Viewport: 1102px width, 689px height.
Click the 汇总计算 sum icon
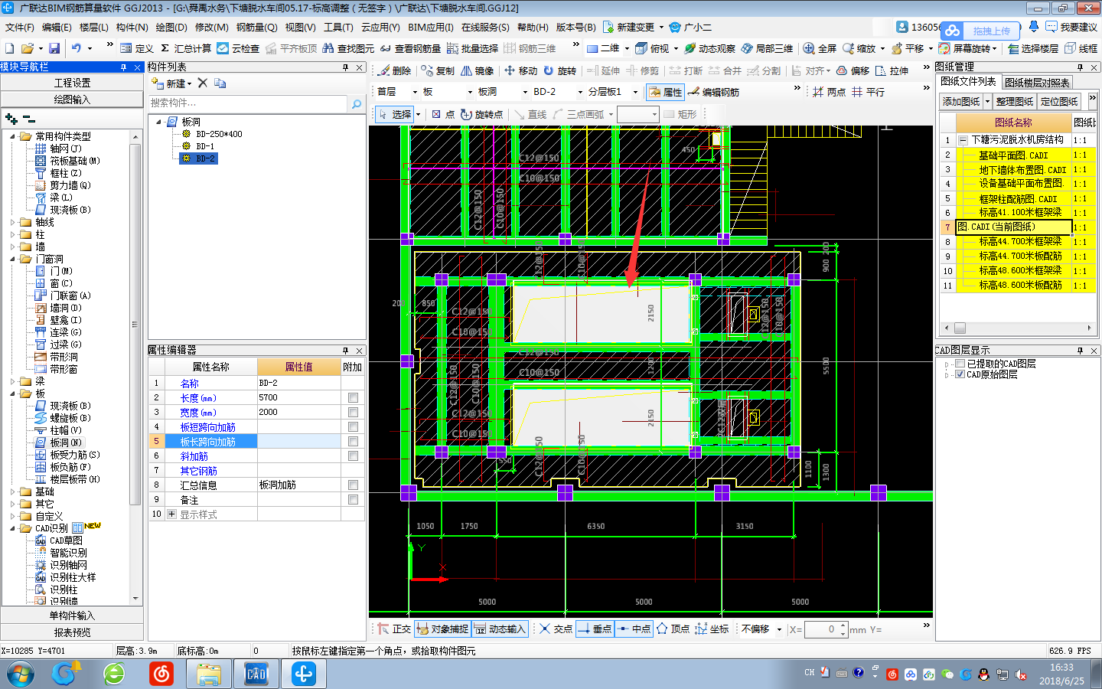(186, 48)
